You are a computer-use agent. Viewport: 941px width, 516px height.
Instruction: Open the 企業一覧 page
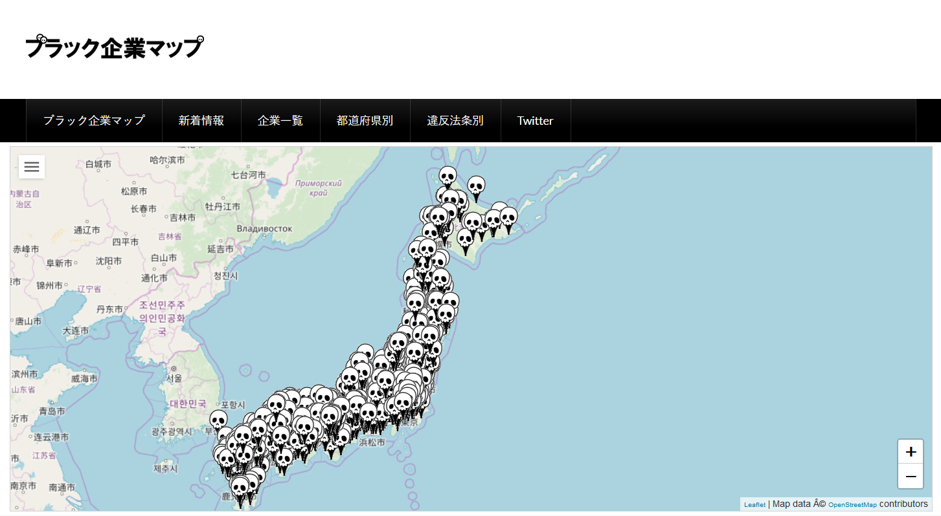[x=280, y=120]
